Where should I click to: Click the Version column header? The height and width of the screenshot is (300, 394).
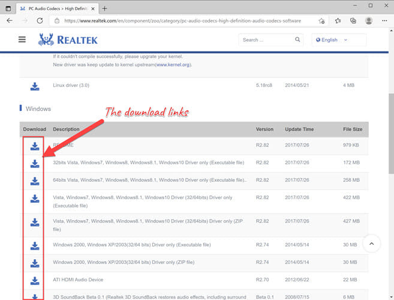click(264, 129)
